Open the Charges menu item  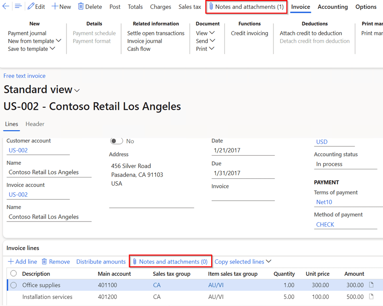click(160, 7)
